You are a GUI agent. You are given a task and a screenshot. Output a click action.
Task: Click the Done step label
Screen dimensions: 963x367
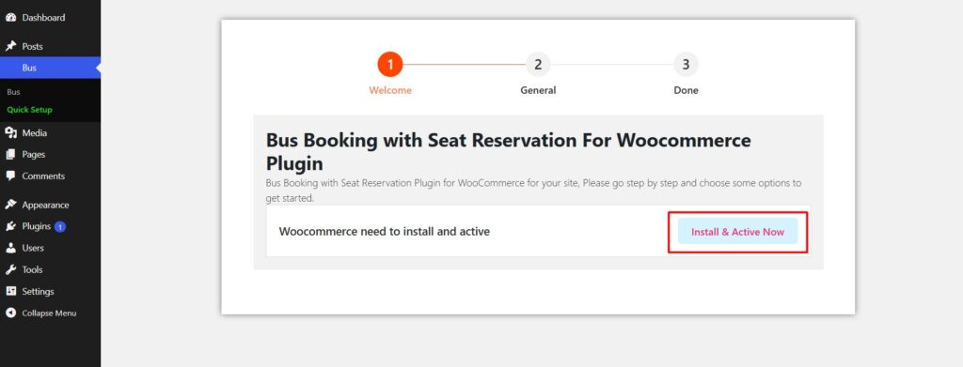point(686,90)
